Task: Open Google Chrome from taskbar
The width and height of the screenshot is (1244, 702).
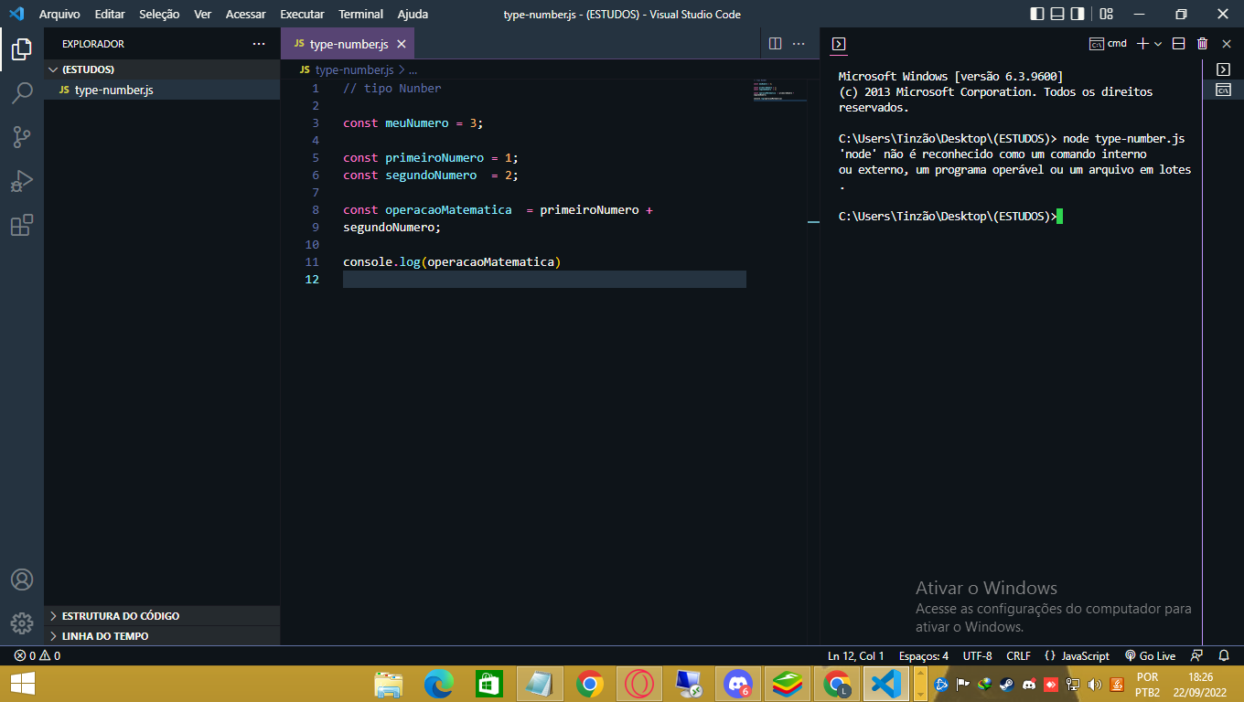Action: [x=590, y=684]
